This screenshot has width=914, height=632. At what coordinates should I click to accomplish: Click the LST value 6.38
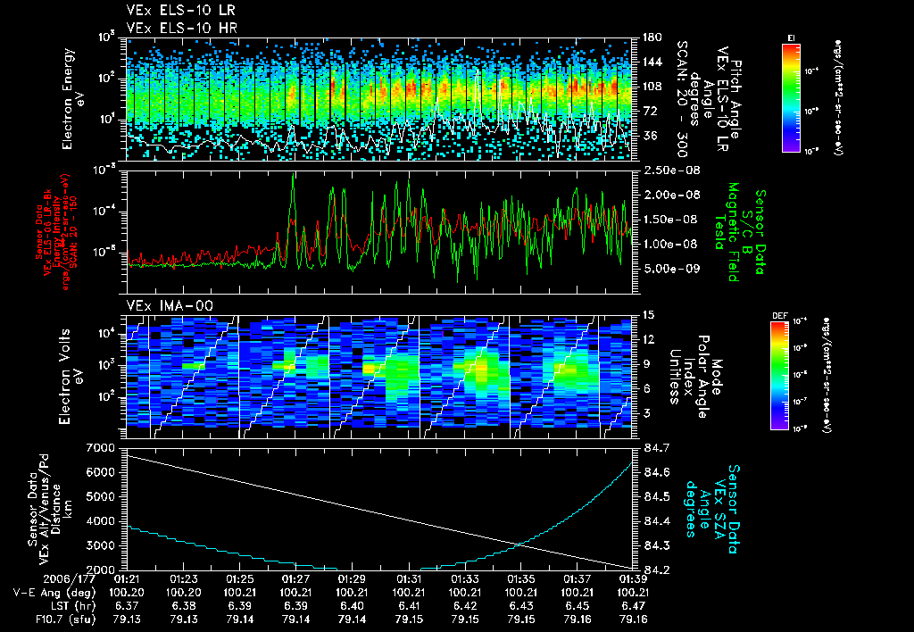(x=183, y=606)
